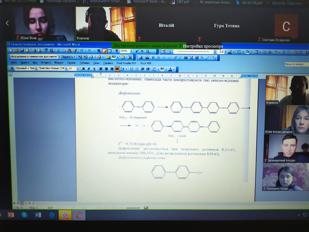Click the 'Показать' button in the reviewing toolbar

point(68,57)
